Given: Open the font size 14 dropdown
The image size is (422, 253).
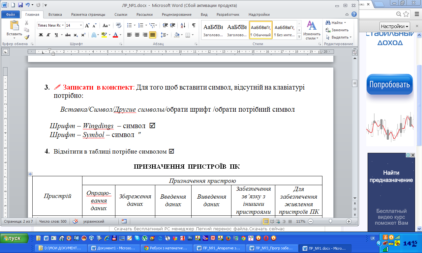Looking at the screenshot, I should (81, 25).
